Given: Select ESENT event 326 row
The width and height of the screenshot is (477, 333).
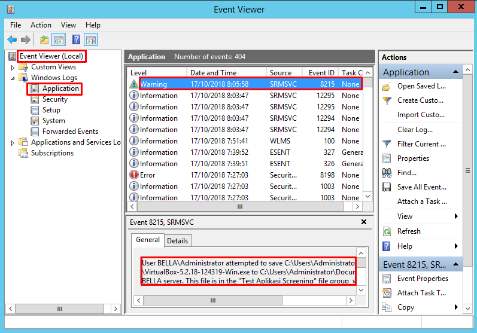Looking at the screenshot, I should coord(245,163).
